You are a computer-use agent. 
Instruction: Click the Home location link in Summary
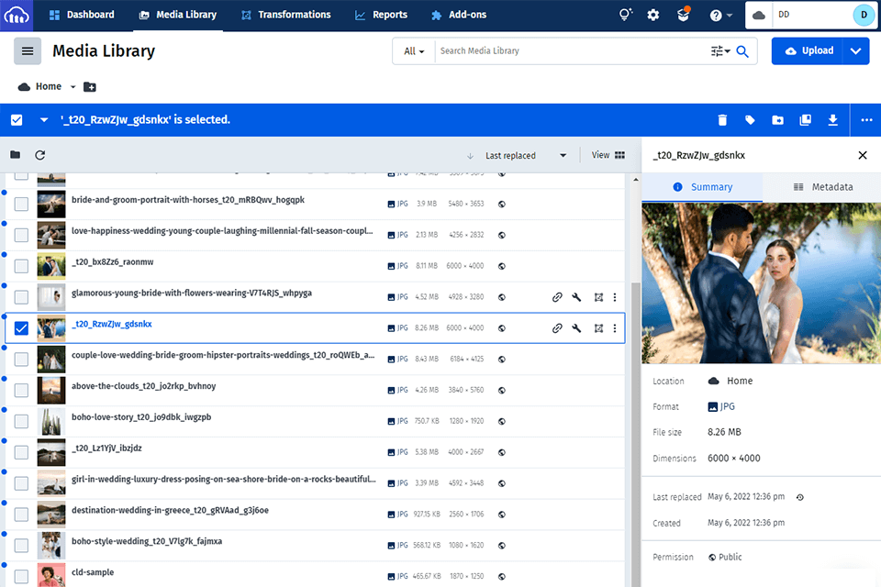click(x=740, y=381)
